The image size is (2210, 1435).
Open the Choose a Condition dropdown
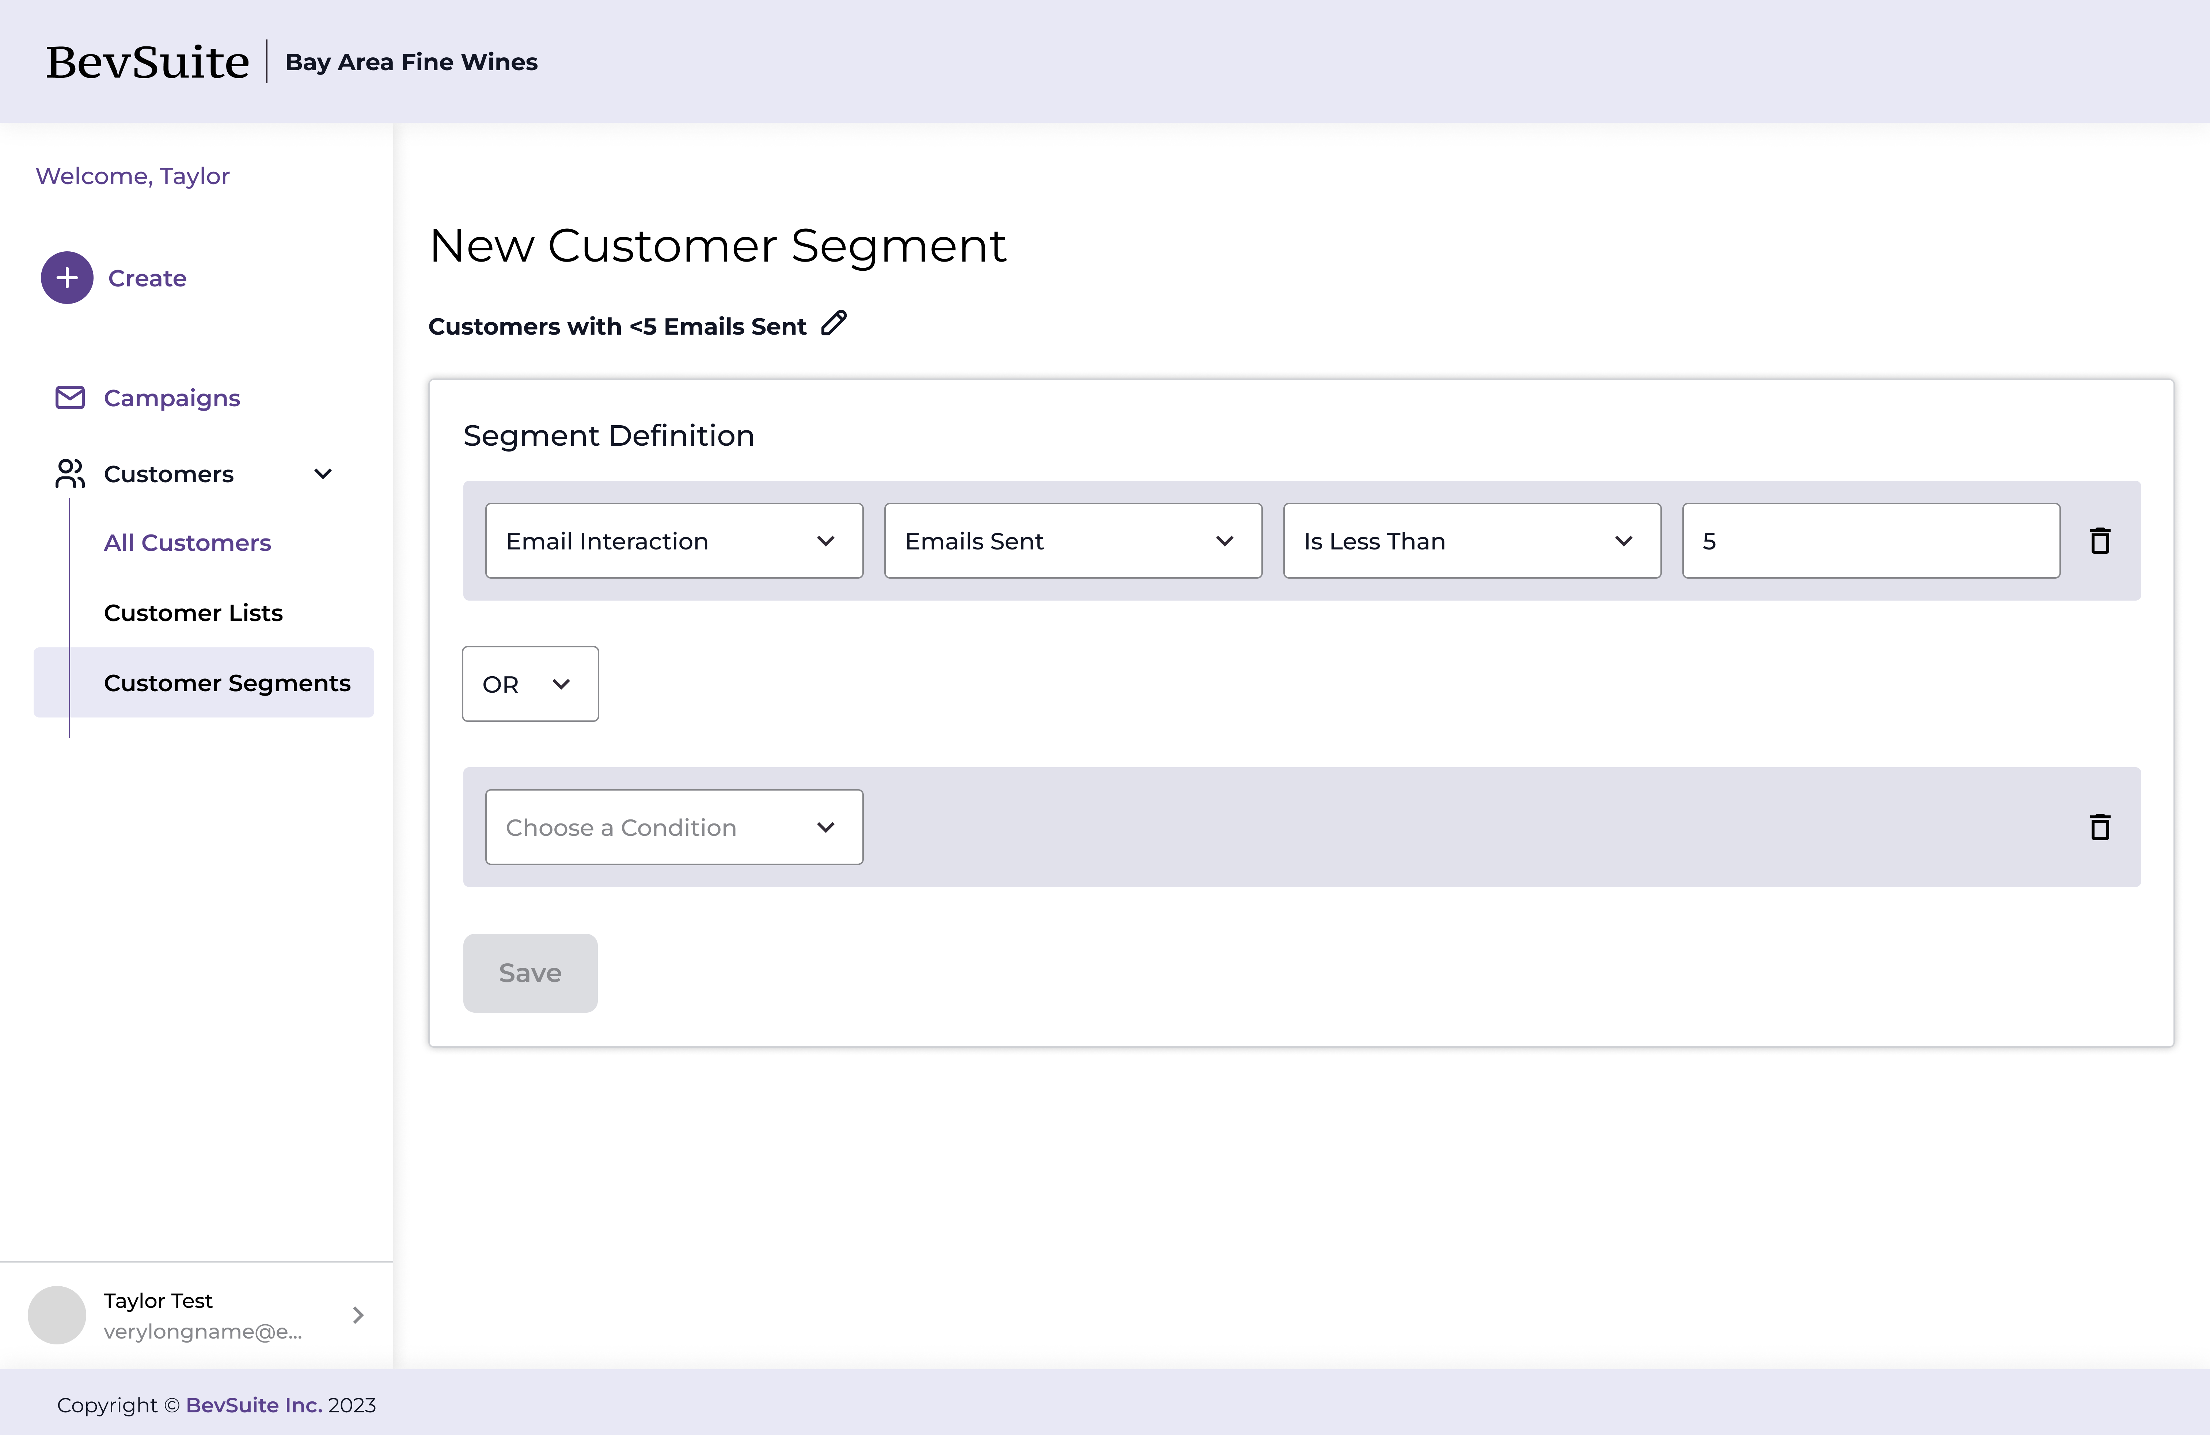[674, 827]
